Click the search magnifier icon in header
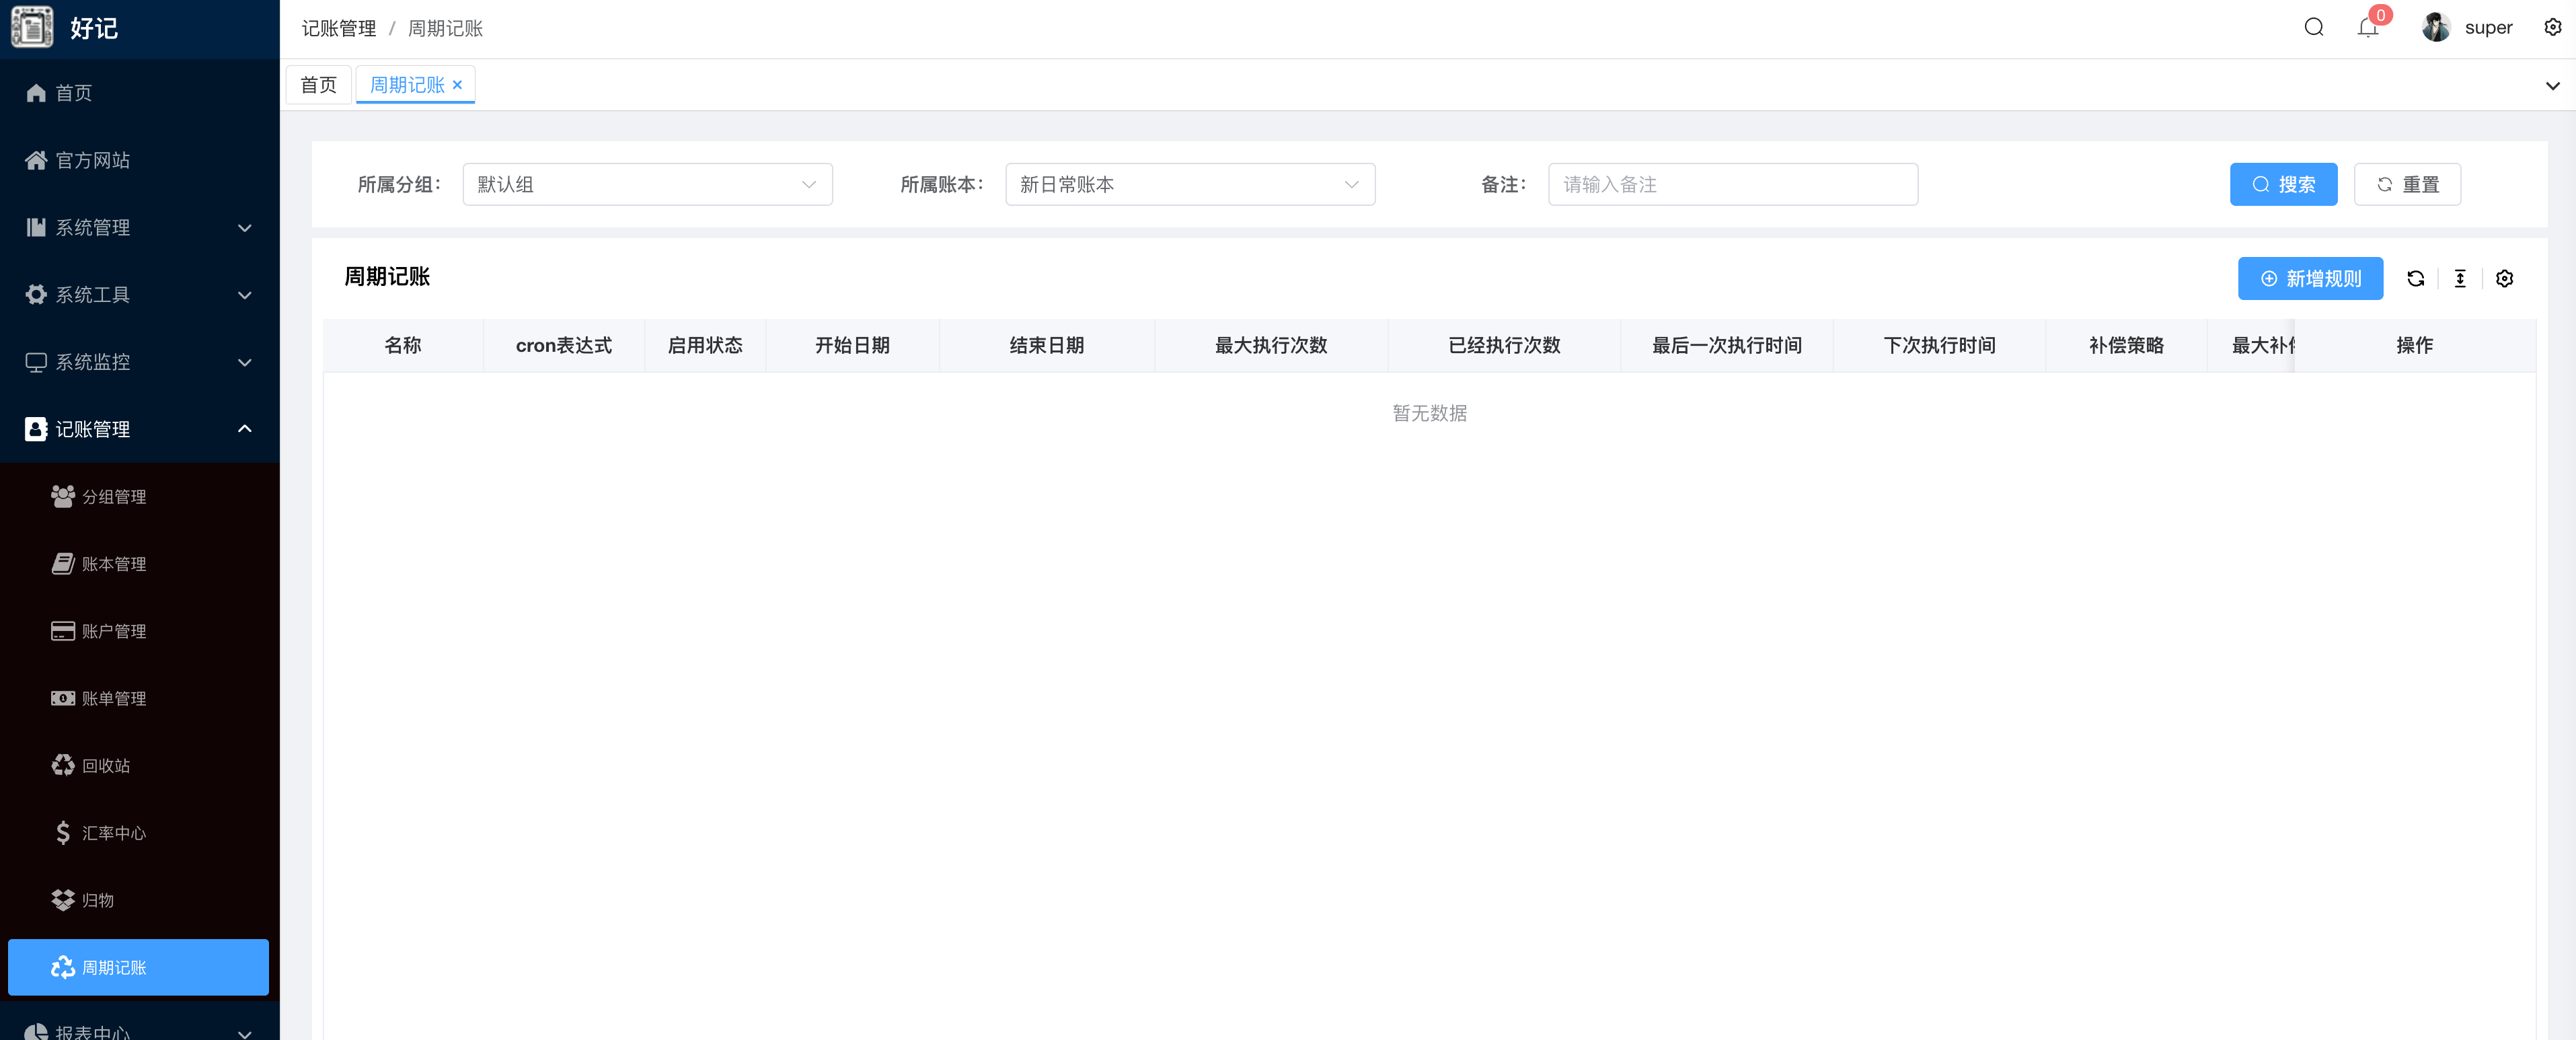 (2313, 27)
